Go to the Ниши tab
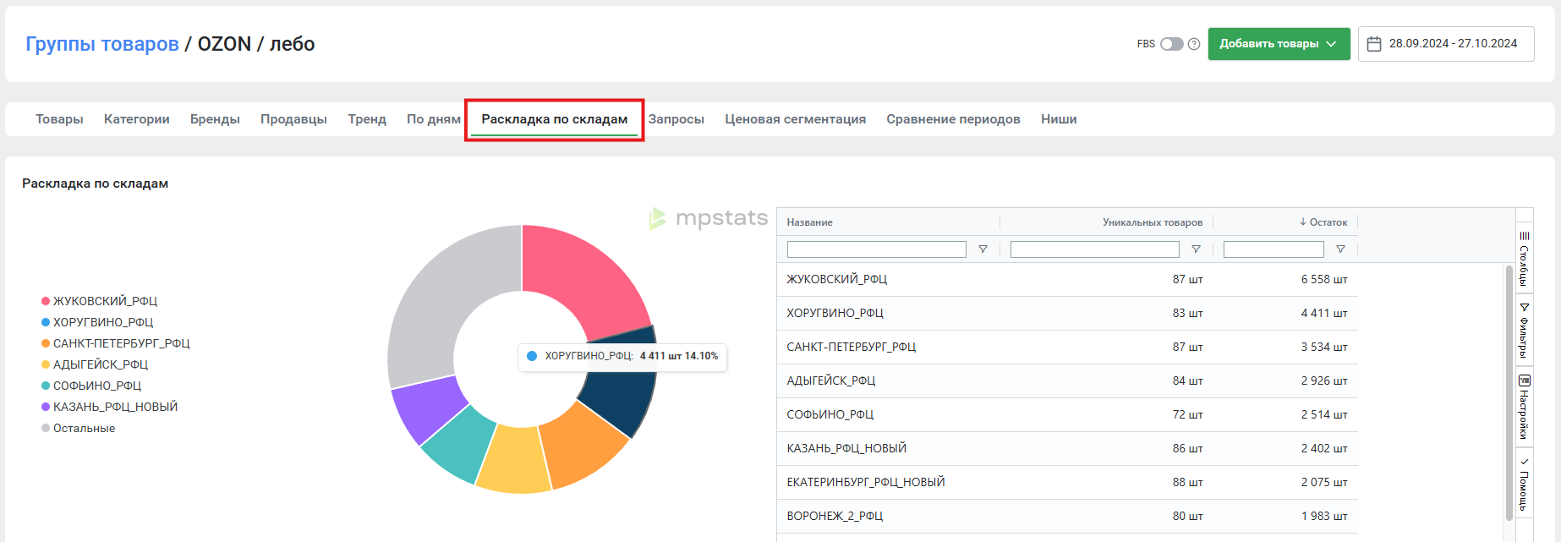This screenshot has width=1561, height=542. click(x=1059, y=119)
